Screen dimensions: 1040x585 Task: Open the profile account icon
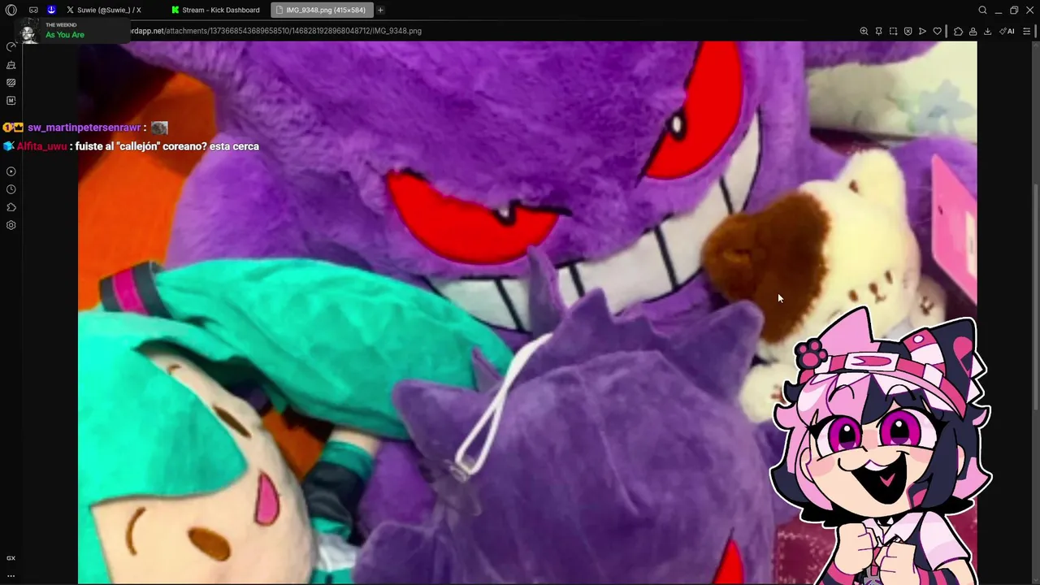click(973, 31)
